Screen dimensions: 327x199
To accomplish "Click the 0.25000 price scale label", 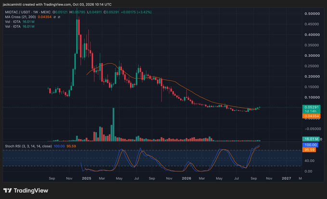I will coord(312,66).
